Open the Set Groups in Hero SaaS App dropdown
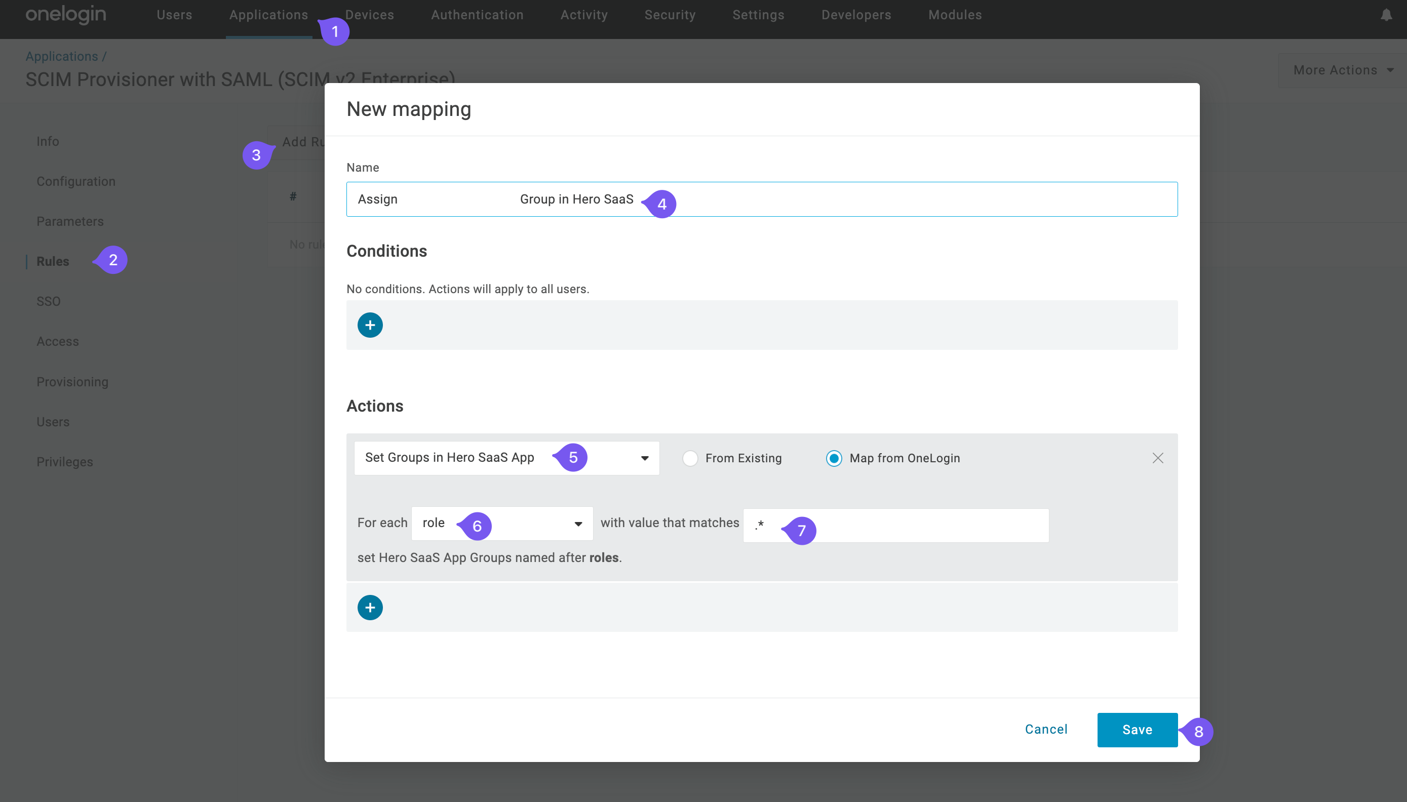Image resolution: width=1407 pixels, height=802 pixels. (x=645, y=458)
